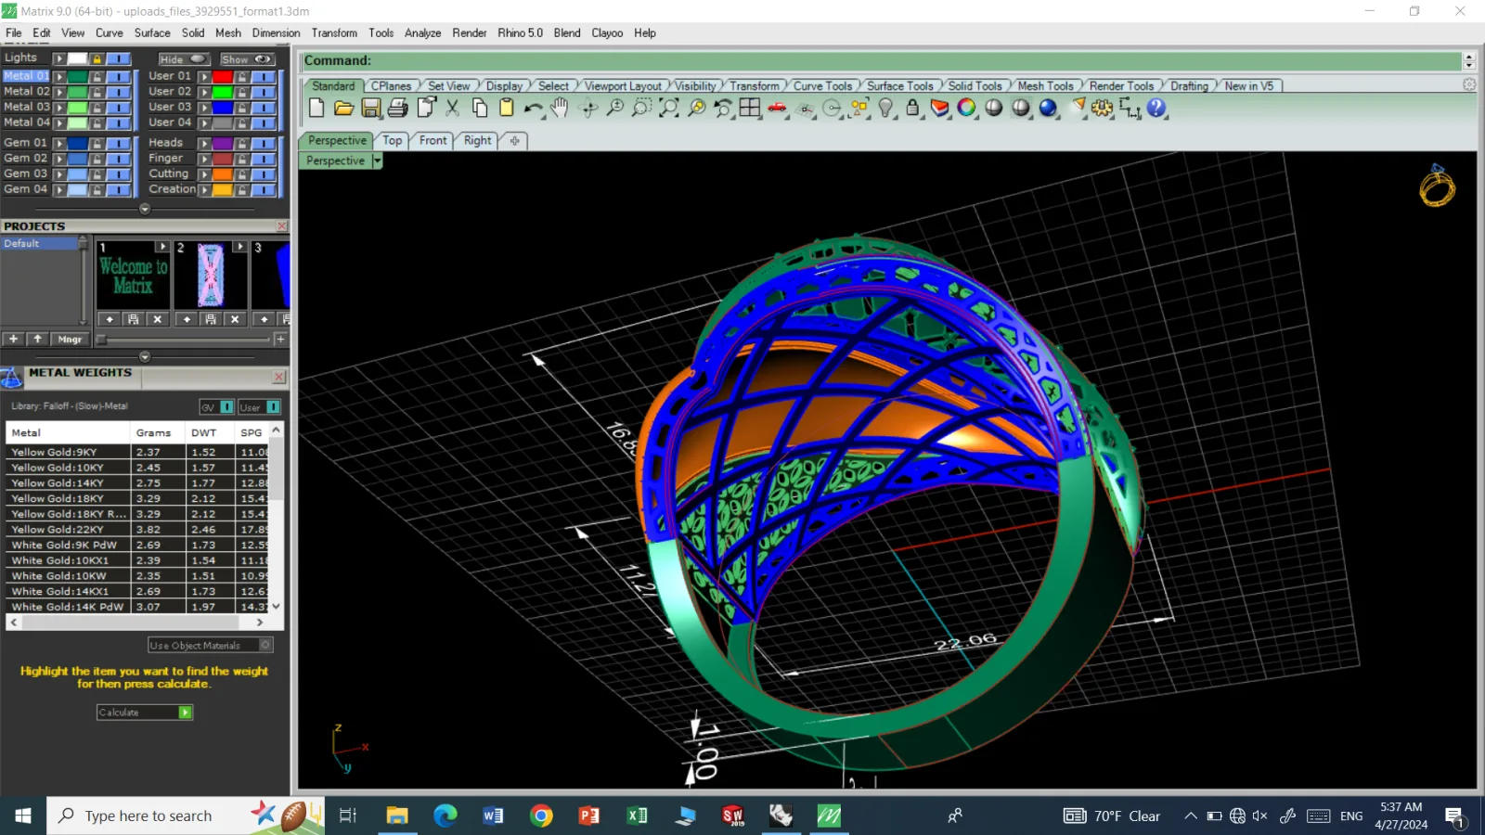
Task: Click the Hide button in layers panel
Action: coord(183,58)
